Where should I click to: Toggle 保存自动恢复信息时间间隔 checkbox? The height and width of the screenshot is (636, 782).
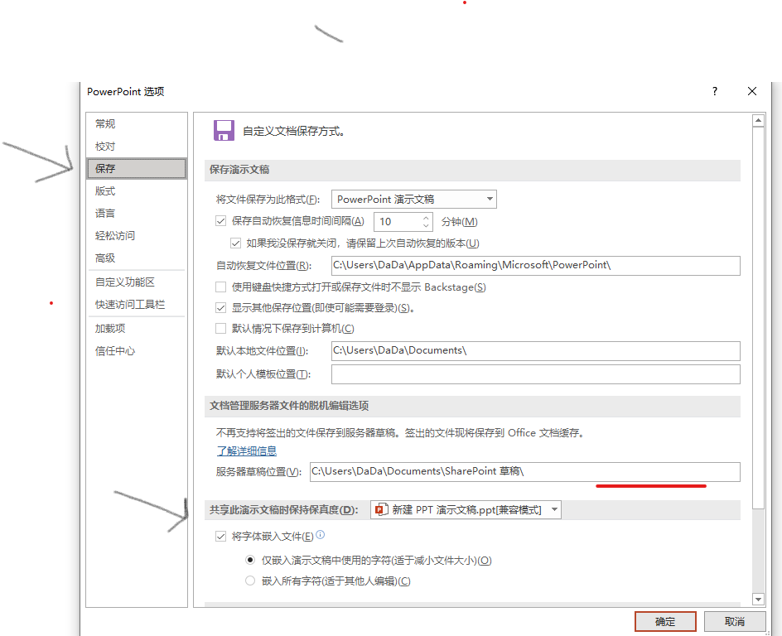[x=221, y=221]
